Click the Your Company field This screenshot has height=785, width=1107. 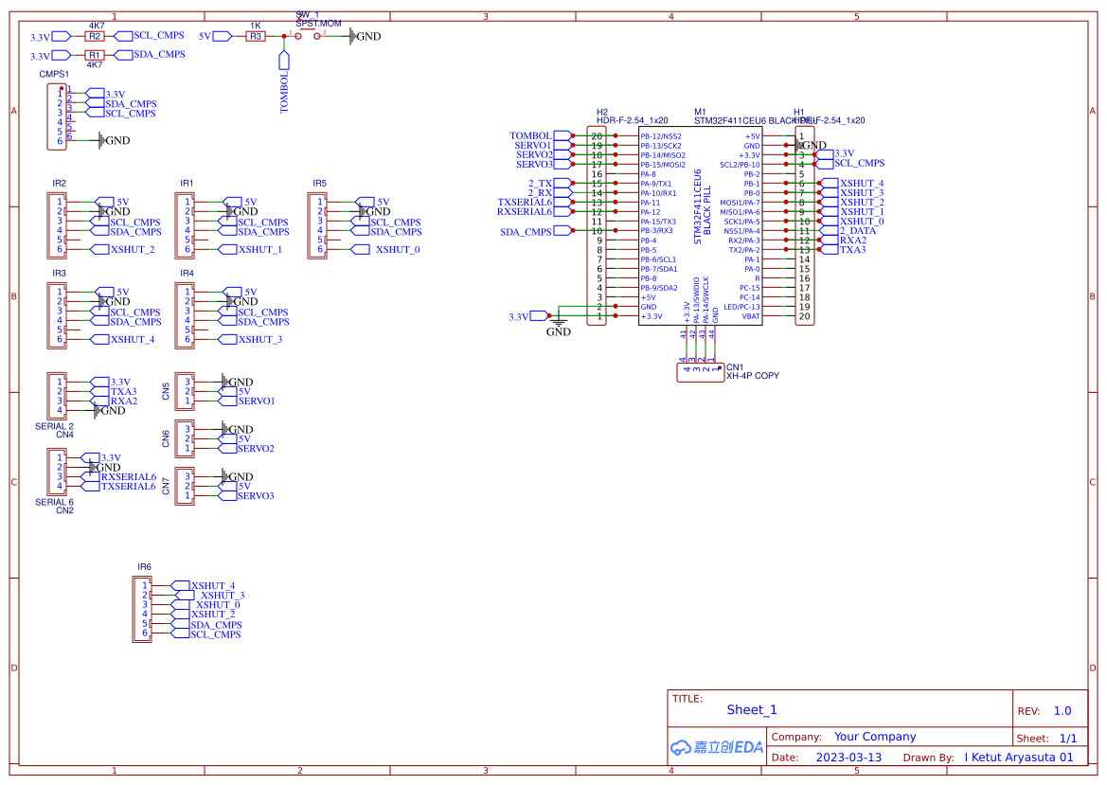click(x=875, y=737)
